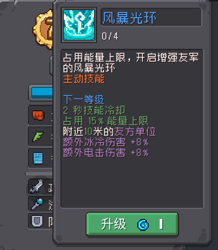Click the orange 主动技能 label
Screen dimensions: 218x250
click(x=84, y=79)
